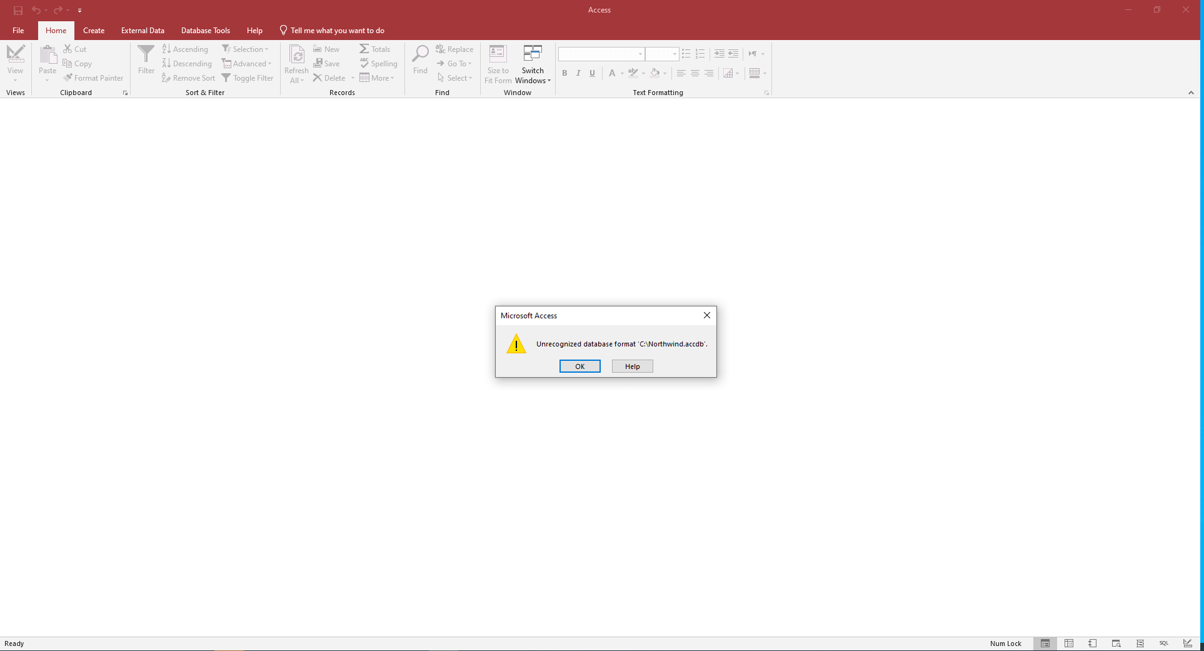Enable Underline formatting
Image resolution: width=1204 pixels, height=651 pixels.
point(591,73)
